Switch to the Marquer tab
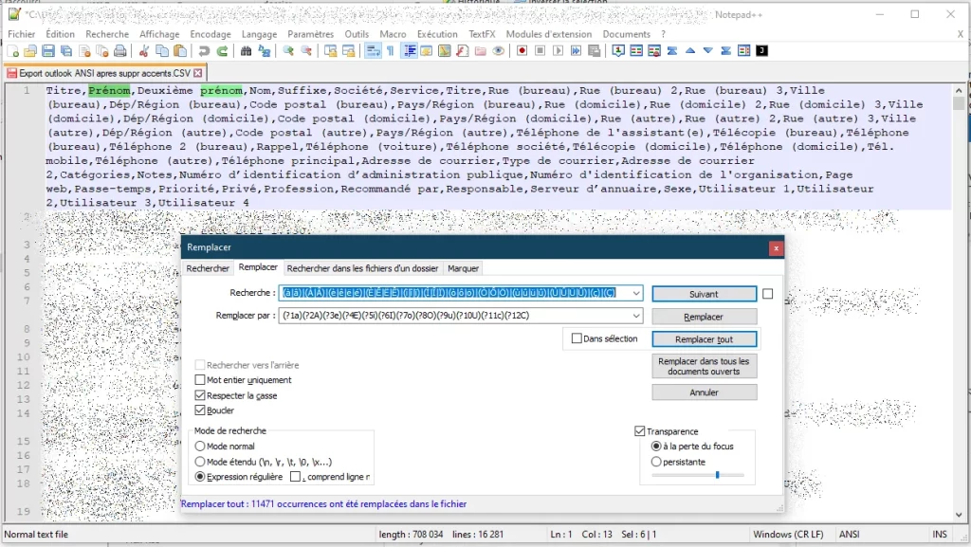This screenshot has width=971, height=547. [463, 268]
